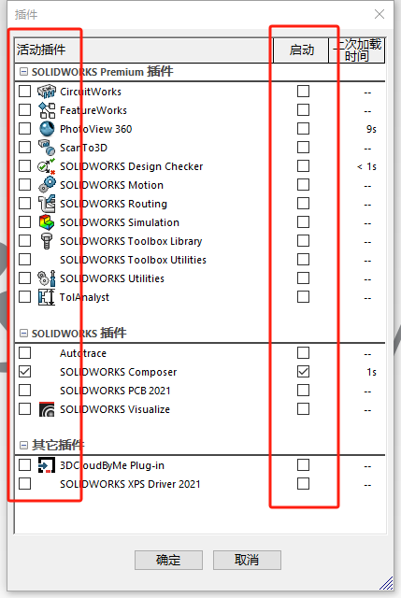
Task: Select the SOLIDWORKS Composer label
Action: click(119, 372)
